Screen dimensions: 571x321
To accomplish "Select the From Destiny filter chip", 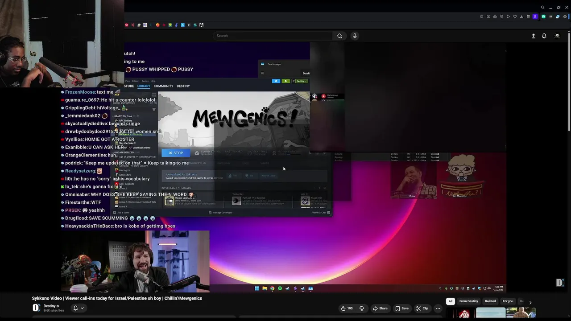I will (468, 301).
